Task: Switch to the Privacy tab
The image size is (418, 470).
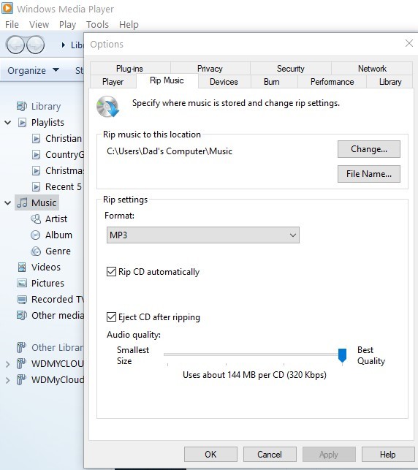Action: click(x=210, y=68)
